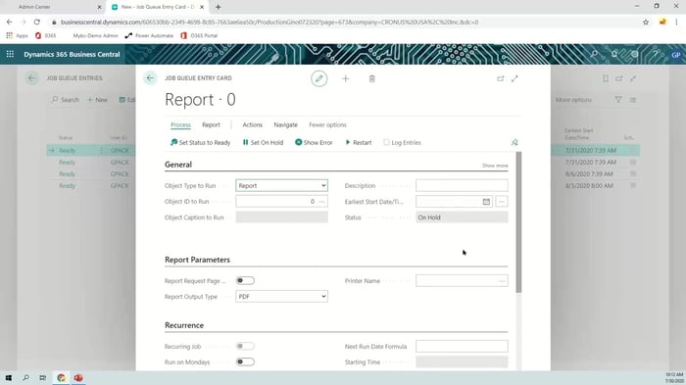This screenshot has height=385, width=686.
Task: Expand card to full screen icon
Action: [514, 78]
